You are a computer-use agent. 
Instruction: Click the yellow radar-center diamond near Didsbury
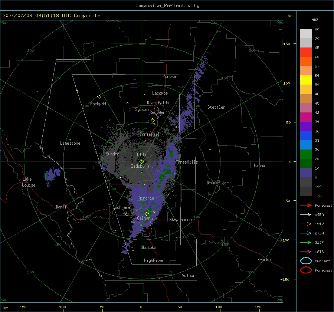coord(141,162)
